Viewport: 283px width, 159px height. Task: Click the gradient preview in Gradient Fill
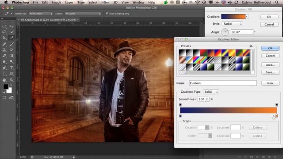pos(233,17)
